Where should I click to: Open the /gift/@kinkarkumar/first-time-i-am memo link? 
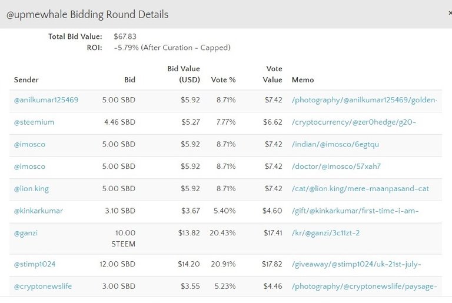355,211
